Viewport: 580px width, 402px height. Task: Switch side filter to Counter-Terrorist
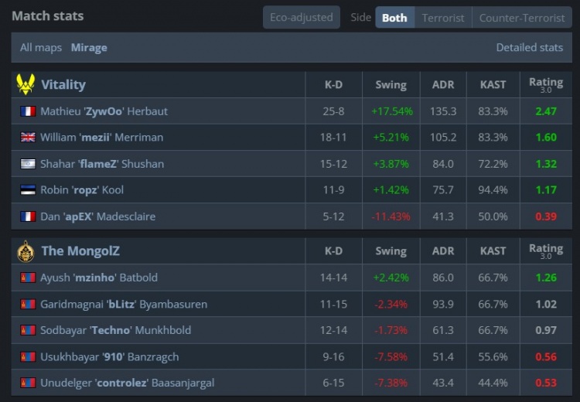522,17
